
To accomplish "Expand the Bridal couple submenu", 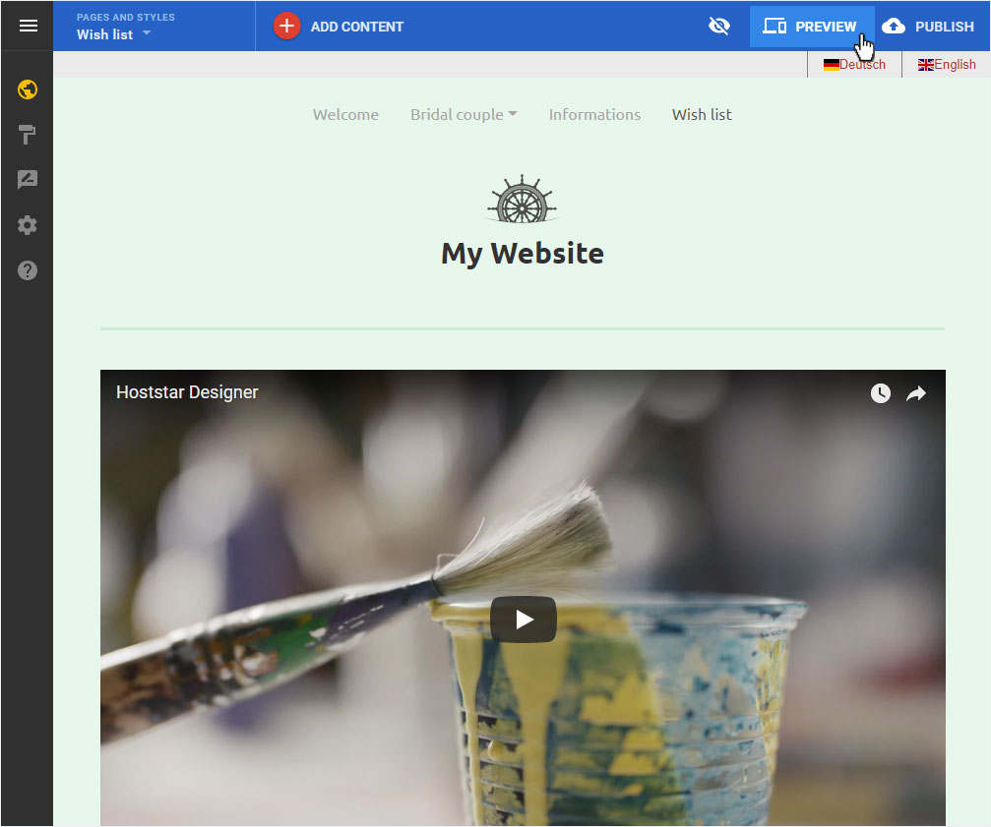I will click(x=464, y=115).
